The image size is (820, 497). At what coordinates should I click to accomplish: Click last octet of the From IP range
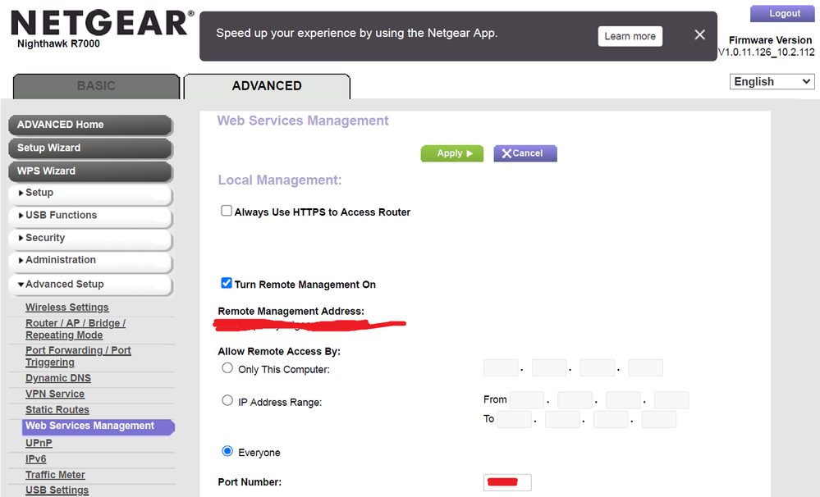coord(671,400)
